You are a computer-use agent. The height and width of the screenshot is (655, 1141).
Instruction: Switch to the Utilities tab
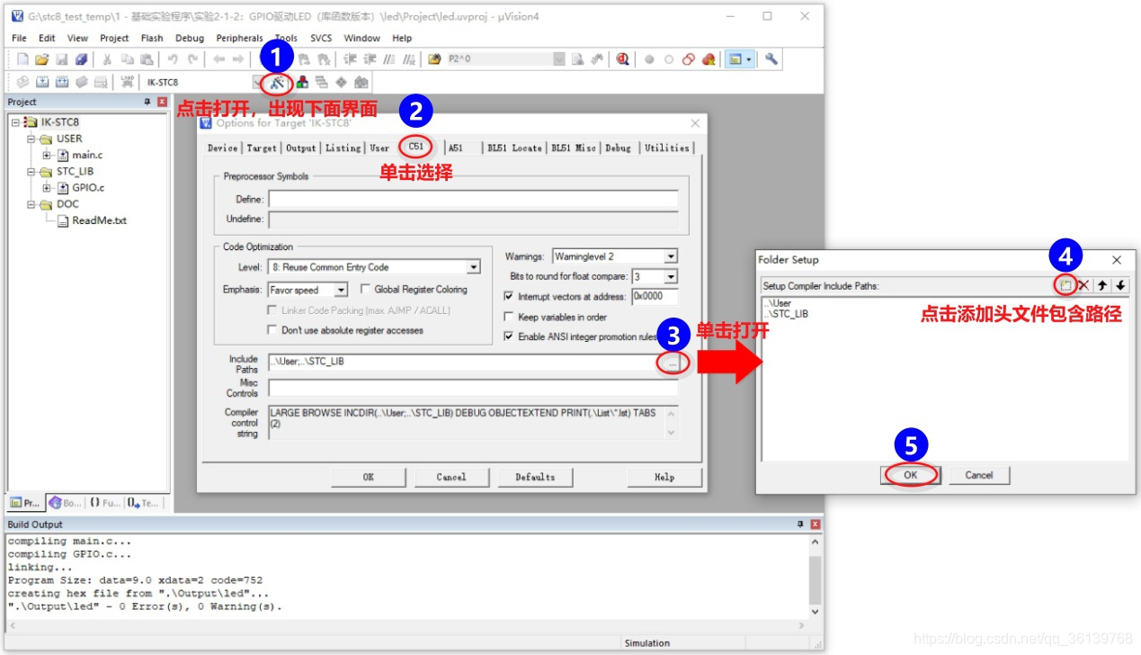(x=666, y=148)
